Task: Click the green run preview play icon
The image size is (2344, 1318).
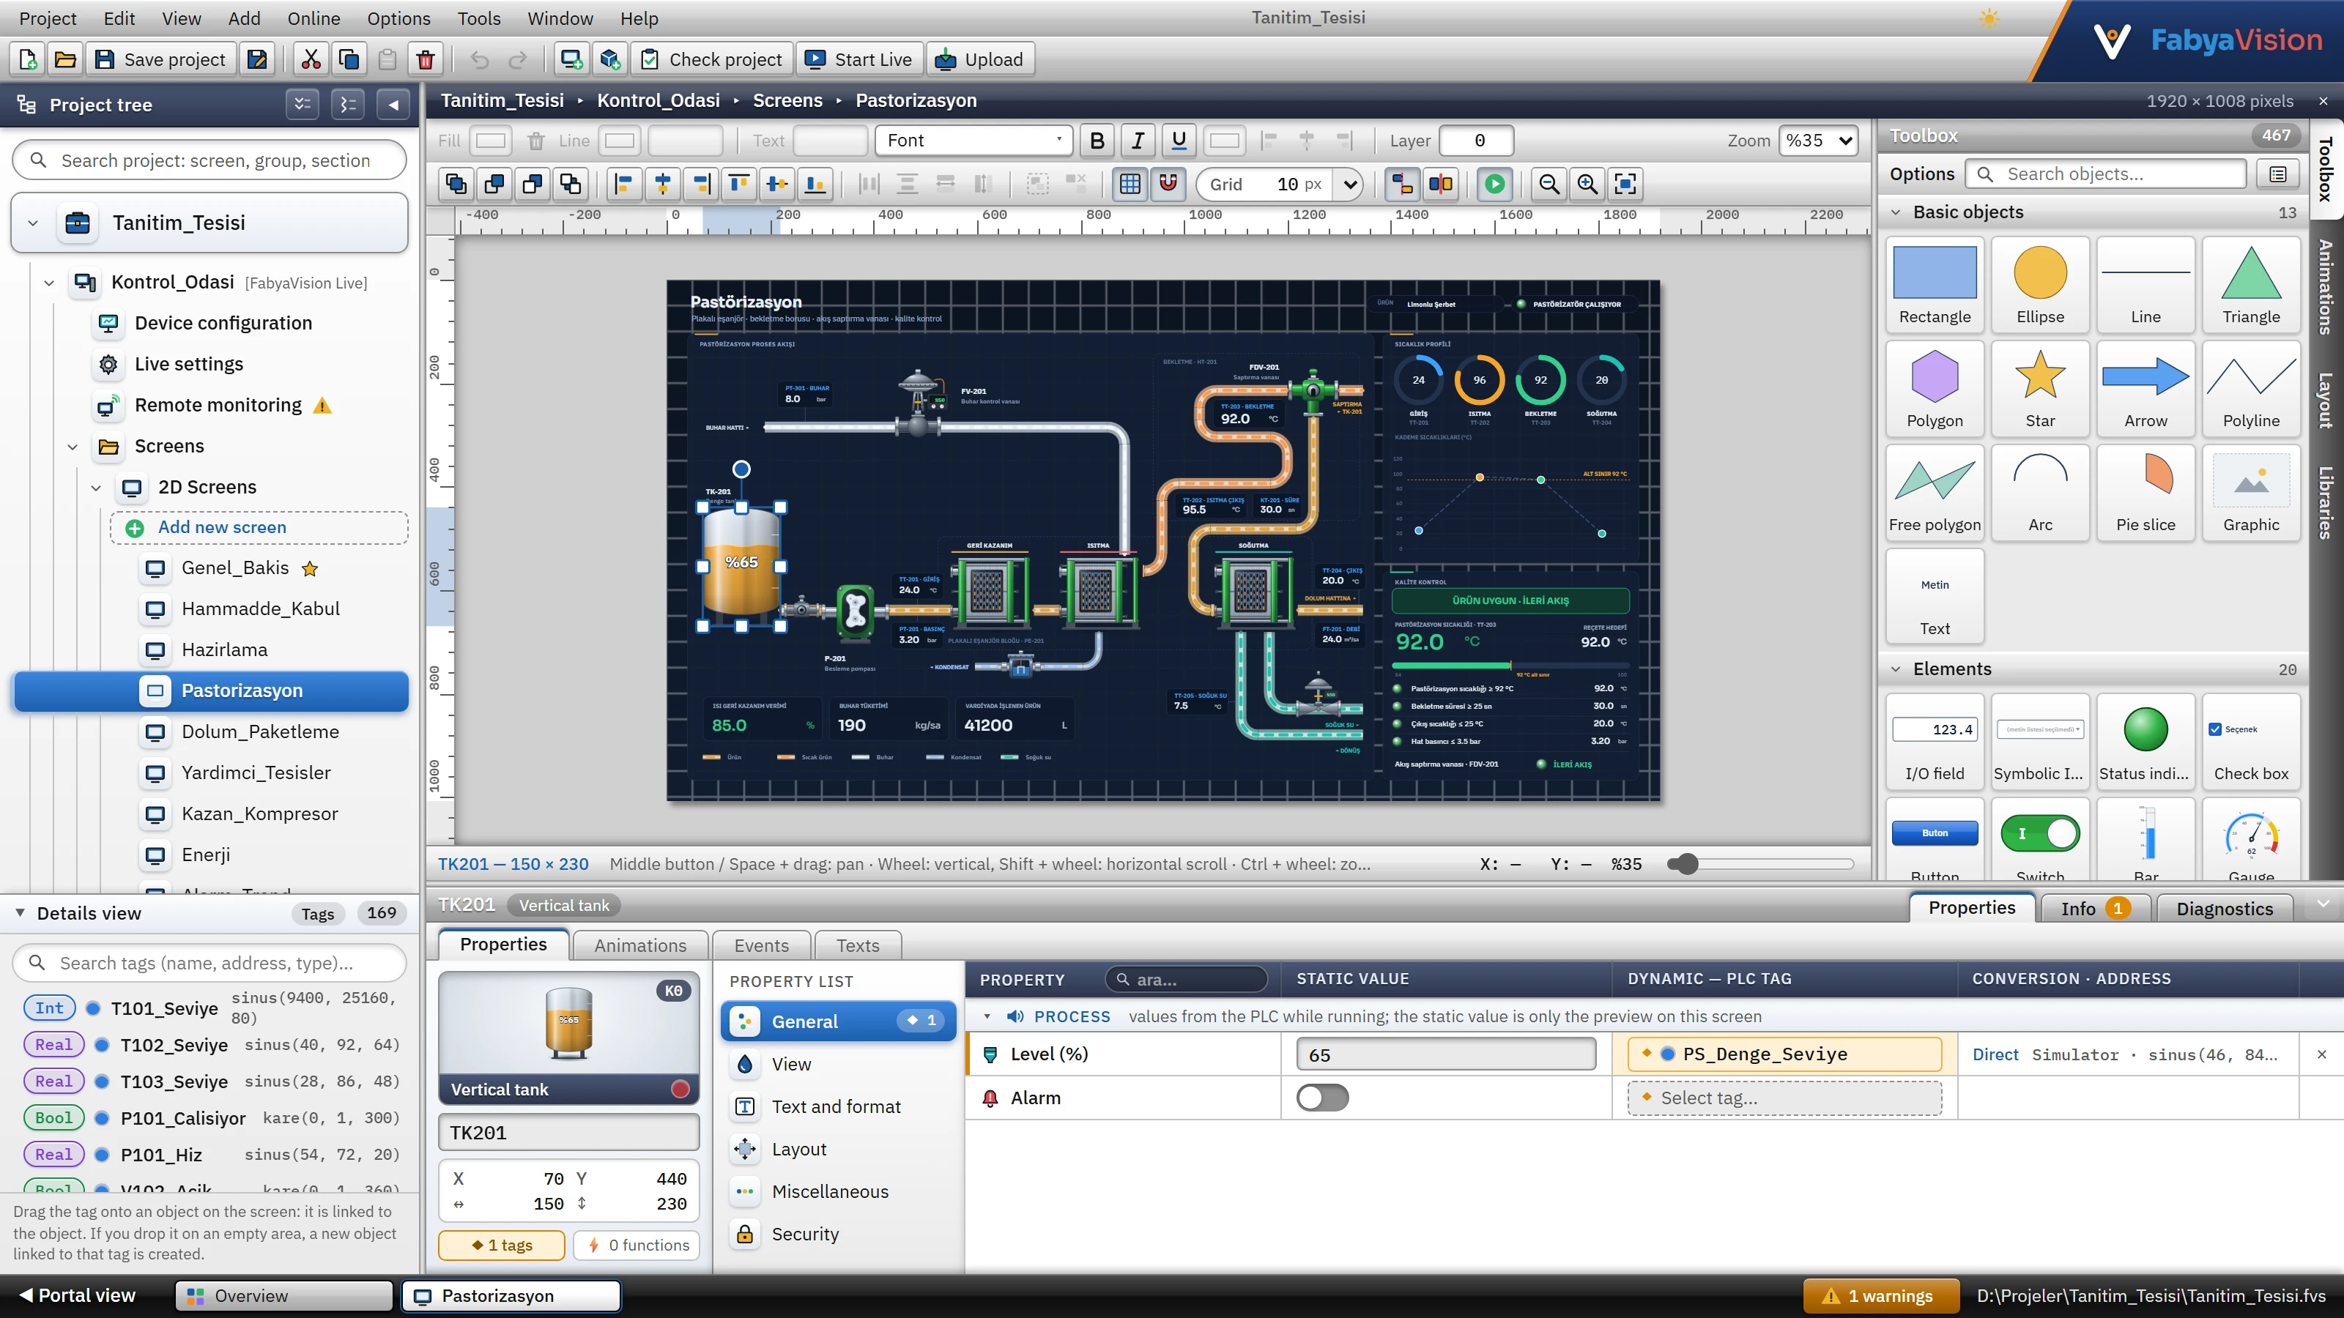Action: point(1494,184)
